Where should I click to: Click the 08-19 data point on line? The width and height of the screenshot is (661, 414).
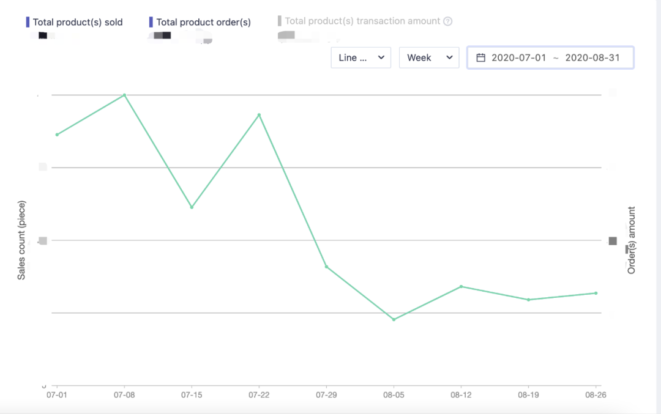pos(528,300)
